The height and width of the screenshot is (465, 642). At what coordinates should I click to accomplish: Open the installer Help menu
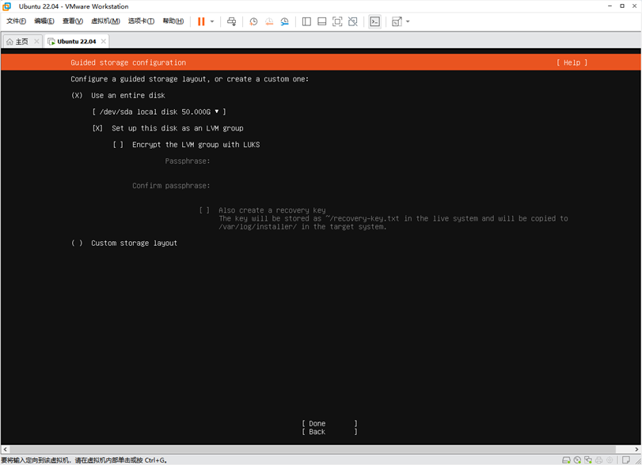(x=572, y=62)
